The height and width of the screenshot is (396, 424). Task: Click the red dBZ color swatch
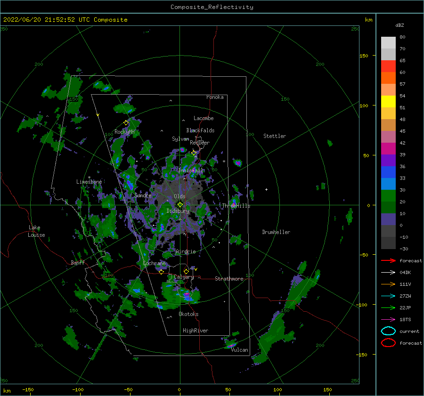click(388, 66)
